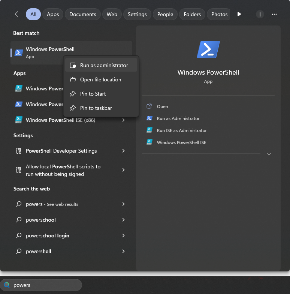
Task: Switch to the Documents filter tab
Action: coord(82,14)
